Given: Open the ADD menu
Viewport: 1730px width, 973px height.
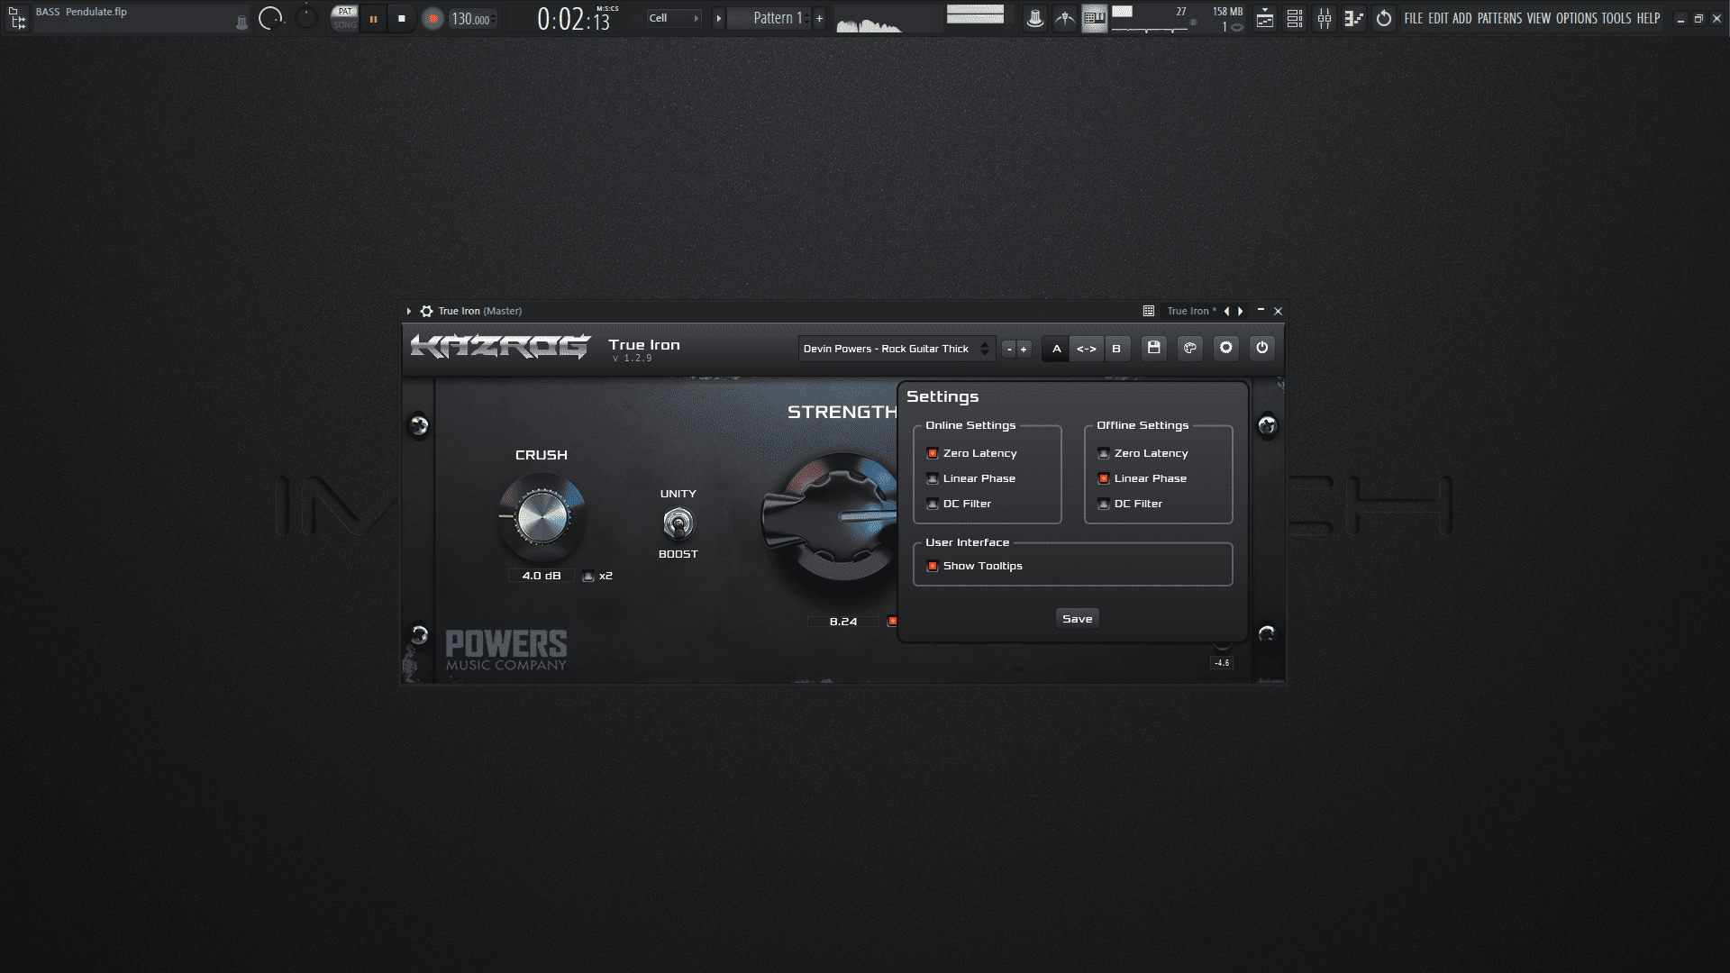Looking at the screenshot, I should (x=1461, y=18).
